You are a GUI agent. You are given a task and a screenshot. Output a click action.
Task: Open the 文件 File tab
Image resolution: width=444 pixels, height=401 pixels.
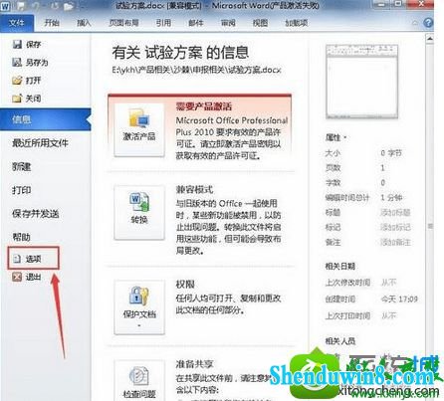tap(17, 23)
